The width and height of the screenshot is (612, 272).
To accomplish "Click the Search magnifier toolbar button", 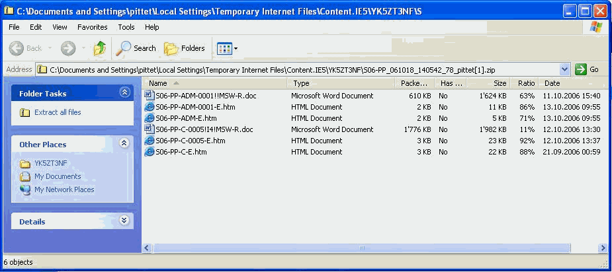I will (136, 48).
